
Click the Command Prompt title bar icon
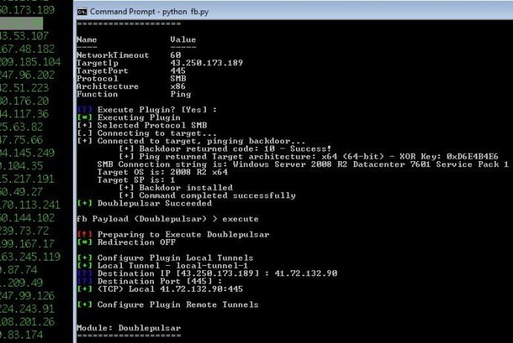[x=82, y=12]
